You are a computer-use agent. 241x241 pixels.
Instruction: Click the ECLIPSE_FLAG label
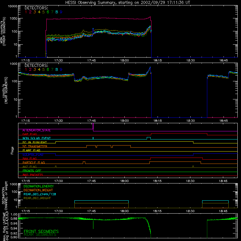tap(33, 155)
